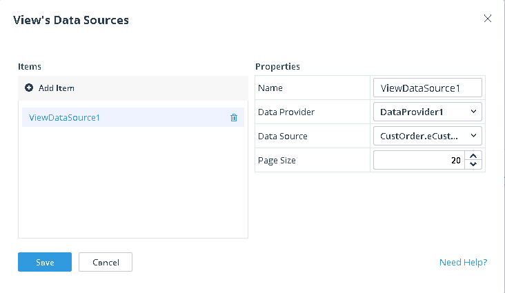The width and height of the screenshot is (505, 293).
Task: Expand the Data Source dropdown chevron
Action: pyautogui.click(x=473, y=136)
